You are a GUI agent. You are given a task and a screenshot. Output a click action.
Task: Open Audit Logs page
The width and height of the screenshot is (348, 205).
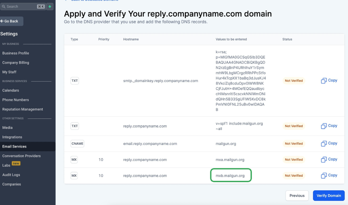click(x=11, y=175)
